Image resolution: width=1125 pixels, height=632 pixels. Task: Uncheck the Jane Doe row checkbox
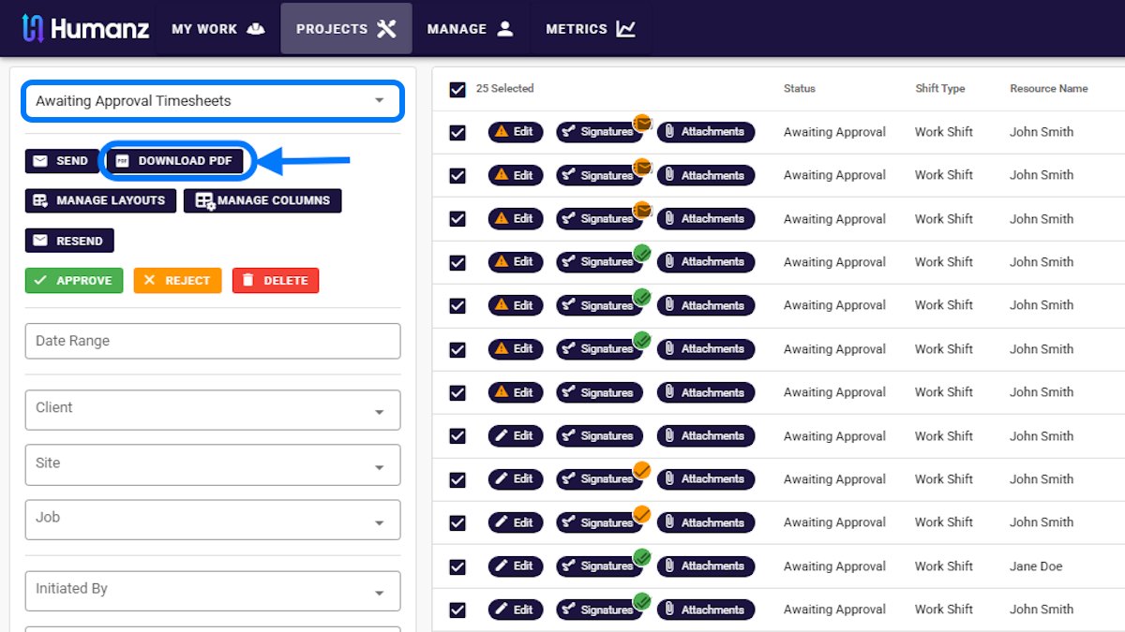point(457,567)
